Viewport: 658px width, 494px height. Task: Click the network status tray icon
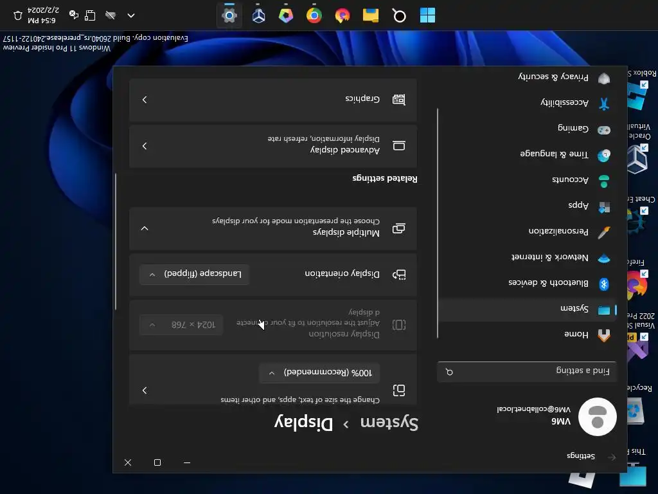pyautogui.click(x=90, y=15)
